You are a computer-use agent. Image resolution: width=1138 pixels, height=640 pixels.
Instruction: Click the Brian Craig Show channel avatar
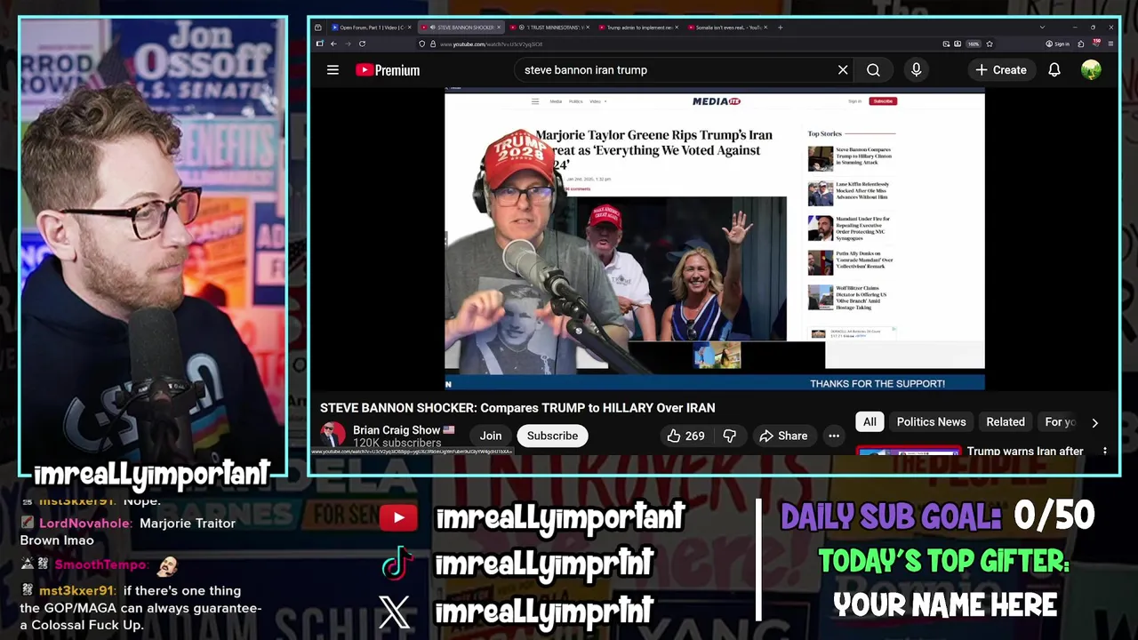pyautogui.click(x=333, y=435)
